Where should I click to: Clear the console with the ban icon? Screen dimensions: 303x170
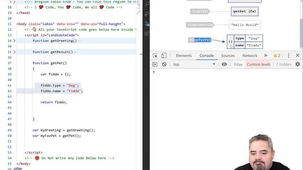(x=164, y=64)
